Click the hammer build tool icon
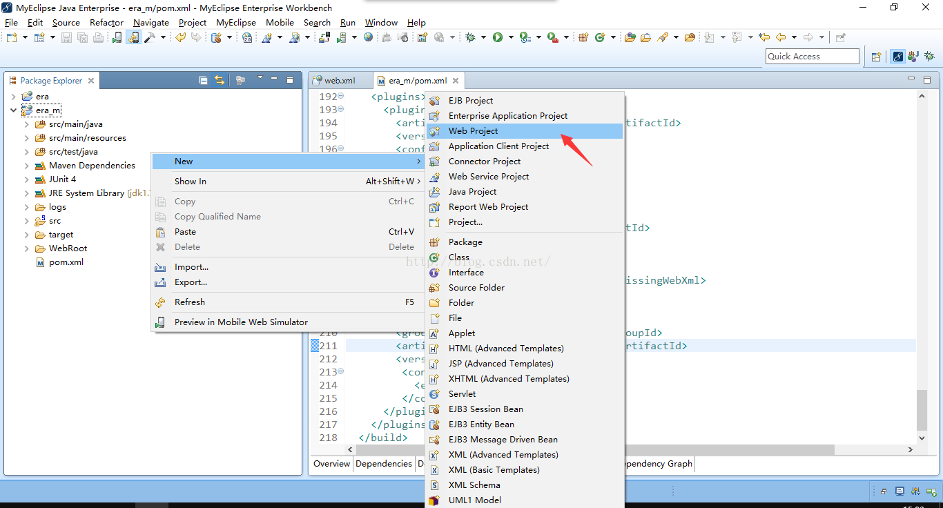Image resolution: width=943 pixels, height=508 pixels. pos(149,37)
